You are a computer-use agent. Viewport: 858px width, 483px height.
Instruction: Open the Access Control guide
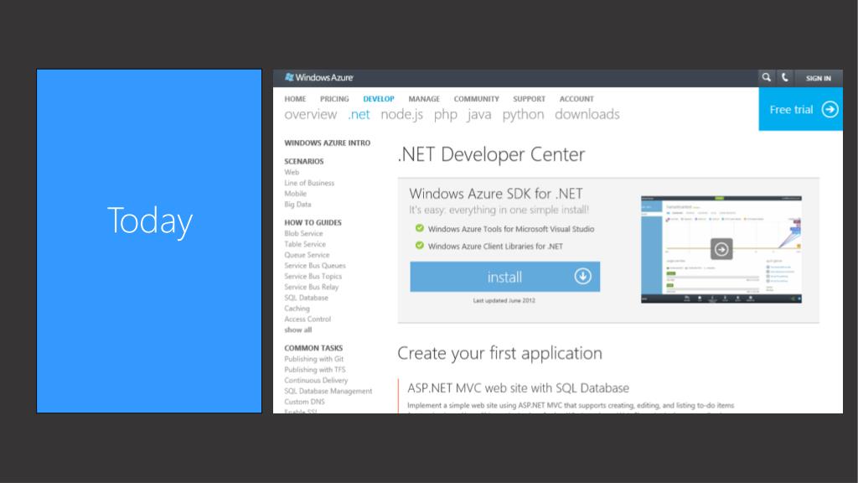coord(308,319)
